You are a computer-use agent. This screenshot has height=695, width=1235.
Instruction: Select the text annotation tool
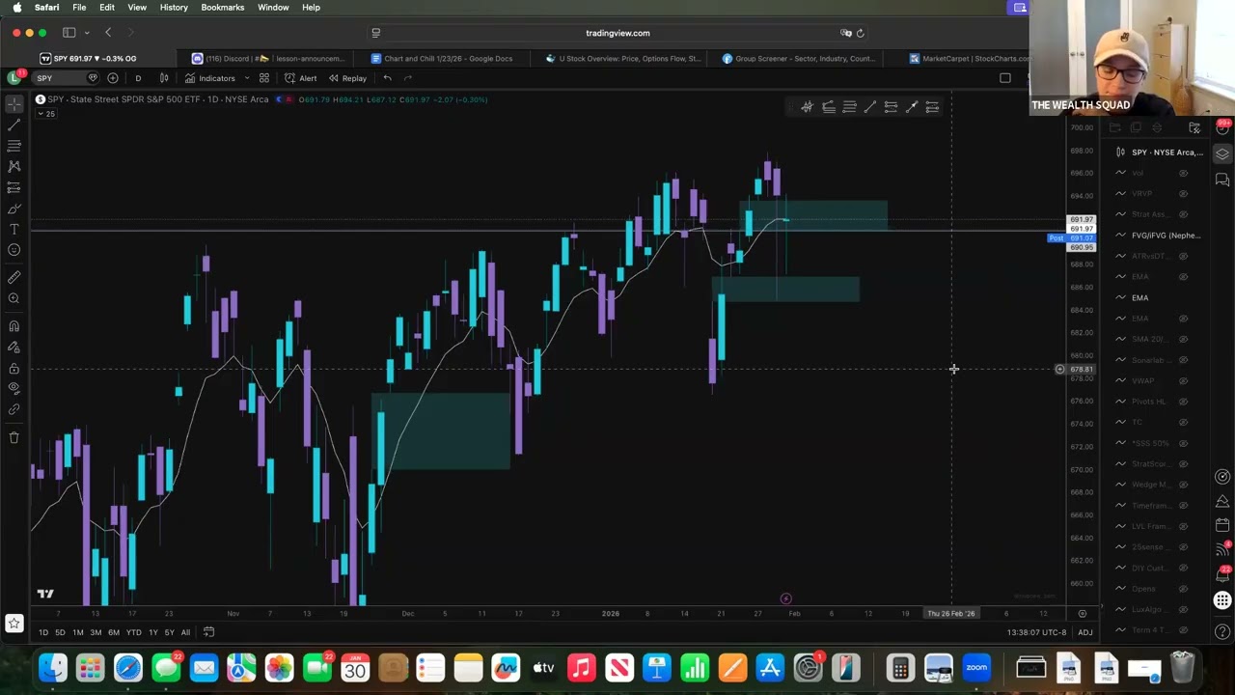(x=14, y=229)
